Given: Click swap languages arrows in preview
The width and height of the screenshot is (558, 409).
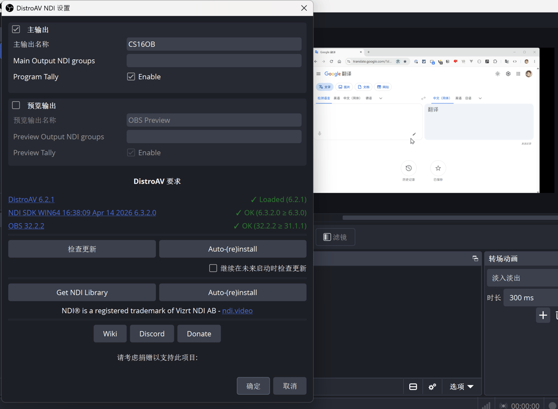Looking at the screenshot, I should (423, 98).
